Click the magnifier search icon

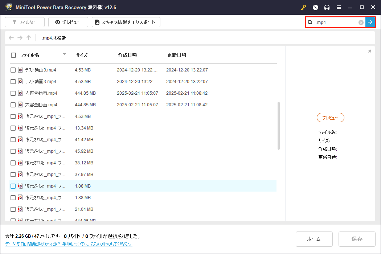310,22
